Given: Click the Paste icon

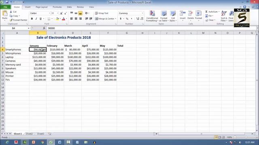Looking at the screenshot, I should [5, 13].
